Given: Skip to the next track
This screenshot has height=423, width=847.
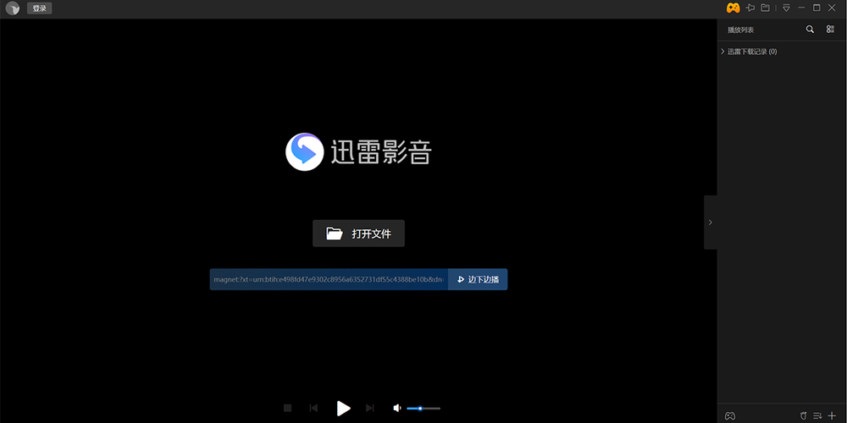Looking at the screenshot, I should 369,409.
